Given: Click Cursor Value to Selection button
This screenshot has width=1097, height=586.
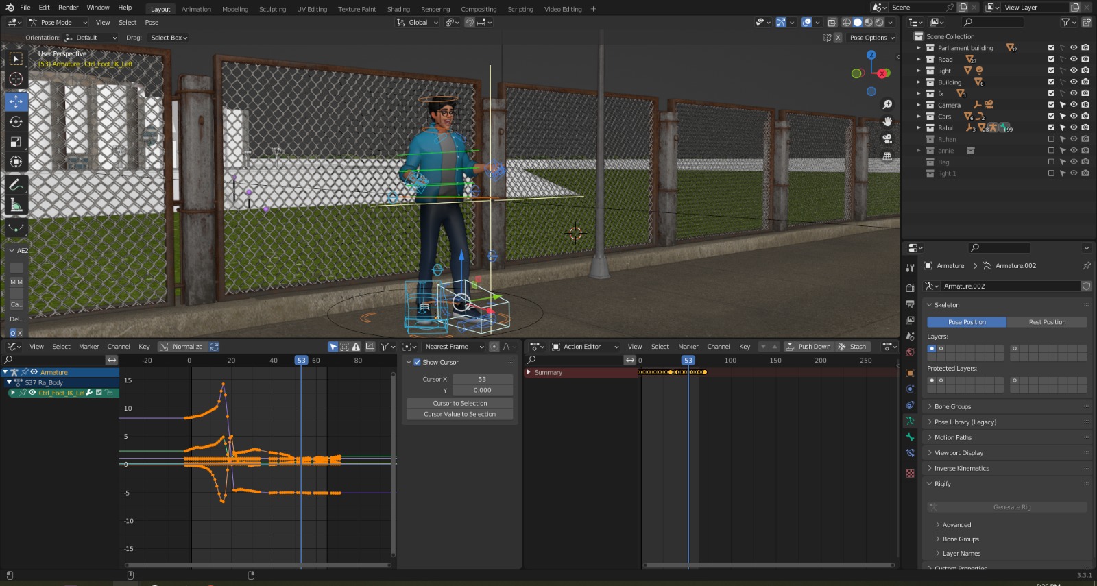Looking at the screenshot, I should pyautogui.click(x=460, y=414).
